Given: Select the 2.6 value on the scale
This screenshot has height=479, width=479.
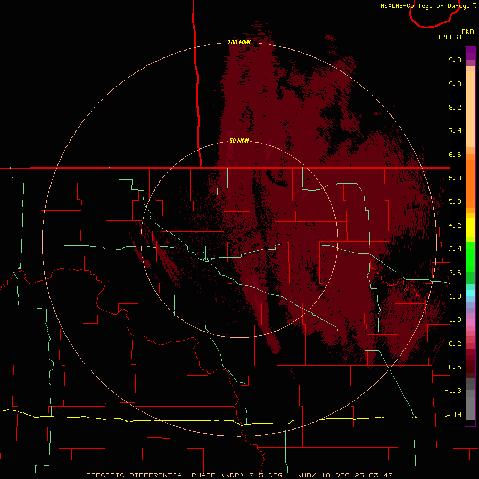Looking at the screenshot, I should [x=455, y=273].
